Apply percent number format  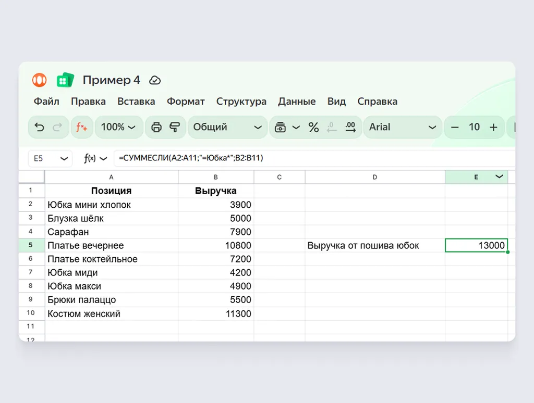point(313,127)
